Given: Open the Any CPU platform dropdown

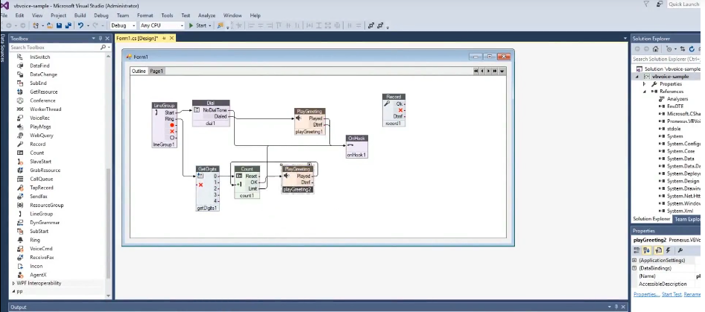Looking at the screenshot, I should [162, 25].
